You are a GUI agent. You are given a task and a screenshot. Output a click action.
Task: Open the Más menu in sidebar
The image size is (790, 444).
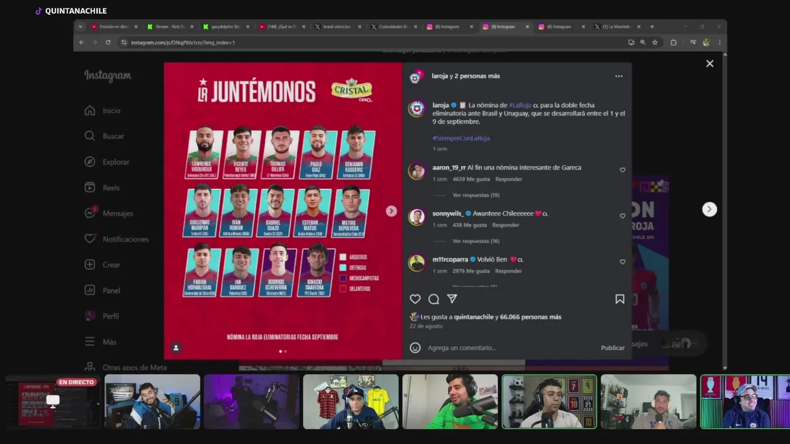pos(100,342)
